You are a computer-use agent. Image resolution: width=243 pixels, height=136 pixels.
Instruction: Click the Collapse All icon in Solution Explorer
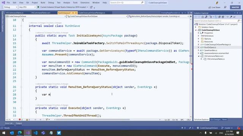point(219,17)
